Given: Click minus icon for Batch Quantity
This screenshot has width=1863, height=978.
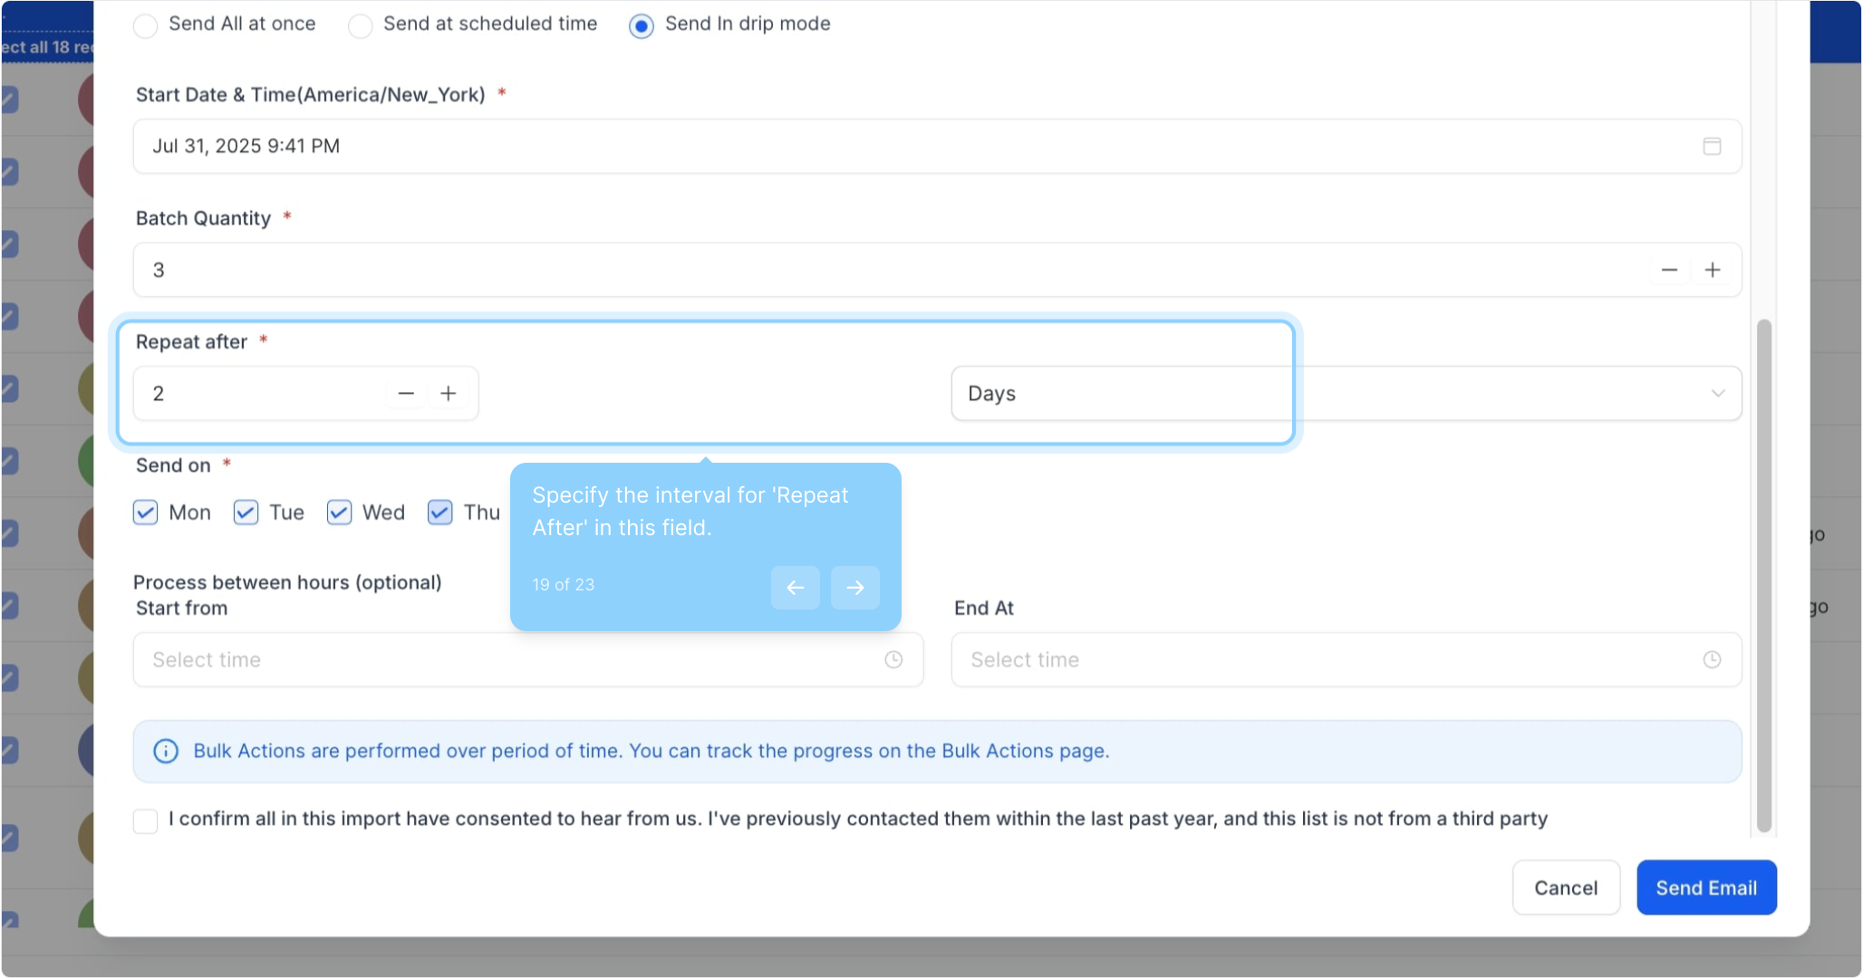Looking at the screenshot, I should pos(1669,270).
